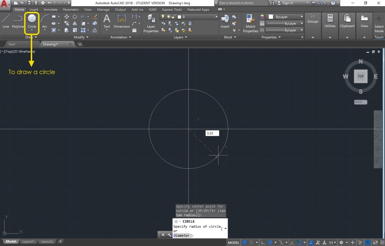385x246 pixels.
Task: Click the Utilities calculator icon
Action: [x=330, y=18]
